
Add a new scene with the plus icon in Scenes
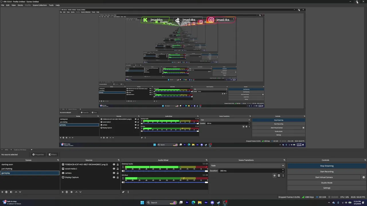pyautogui.click(x=2, y=192)
